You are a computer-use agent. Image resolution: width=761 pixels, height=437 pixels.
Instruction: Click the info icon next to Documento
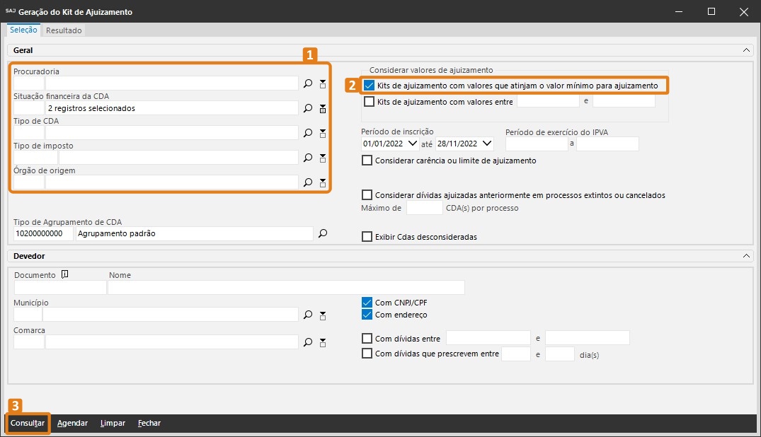pyautogui.click(x=64, y=275)
